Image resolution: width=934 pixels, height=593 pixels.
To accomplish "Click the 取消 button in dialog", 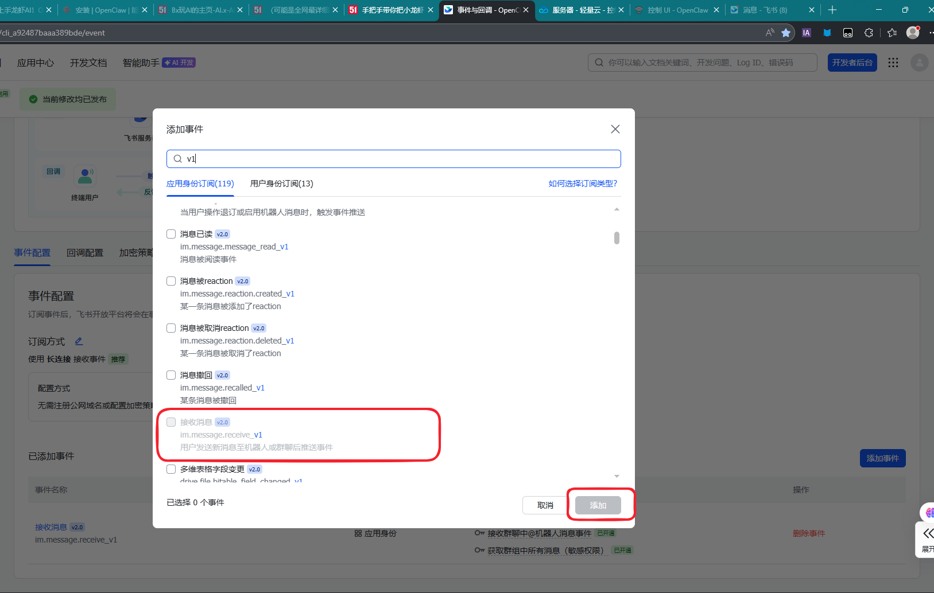I will [545, 505].
